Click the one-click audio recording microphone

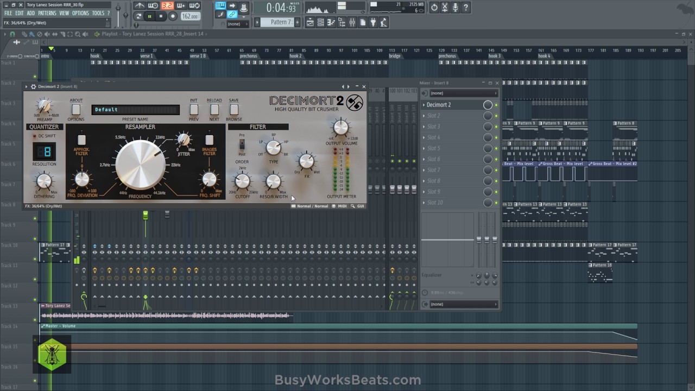tap(455, 8)
